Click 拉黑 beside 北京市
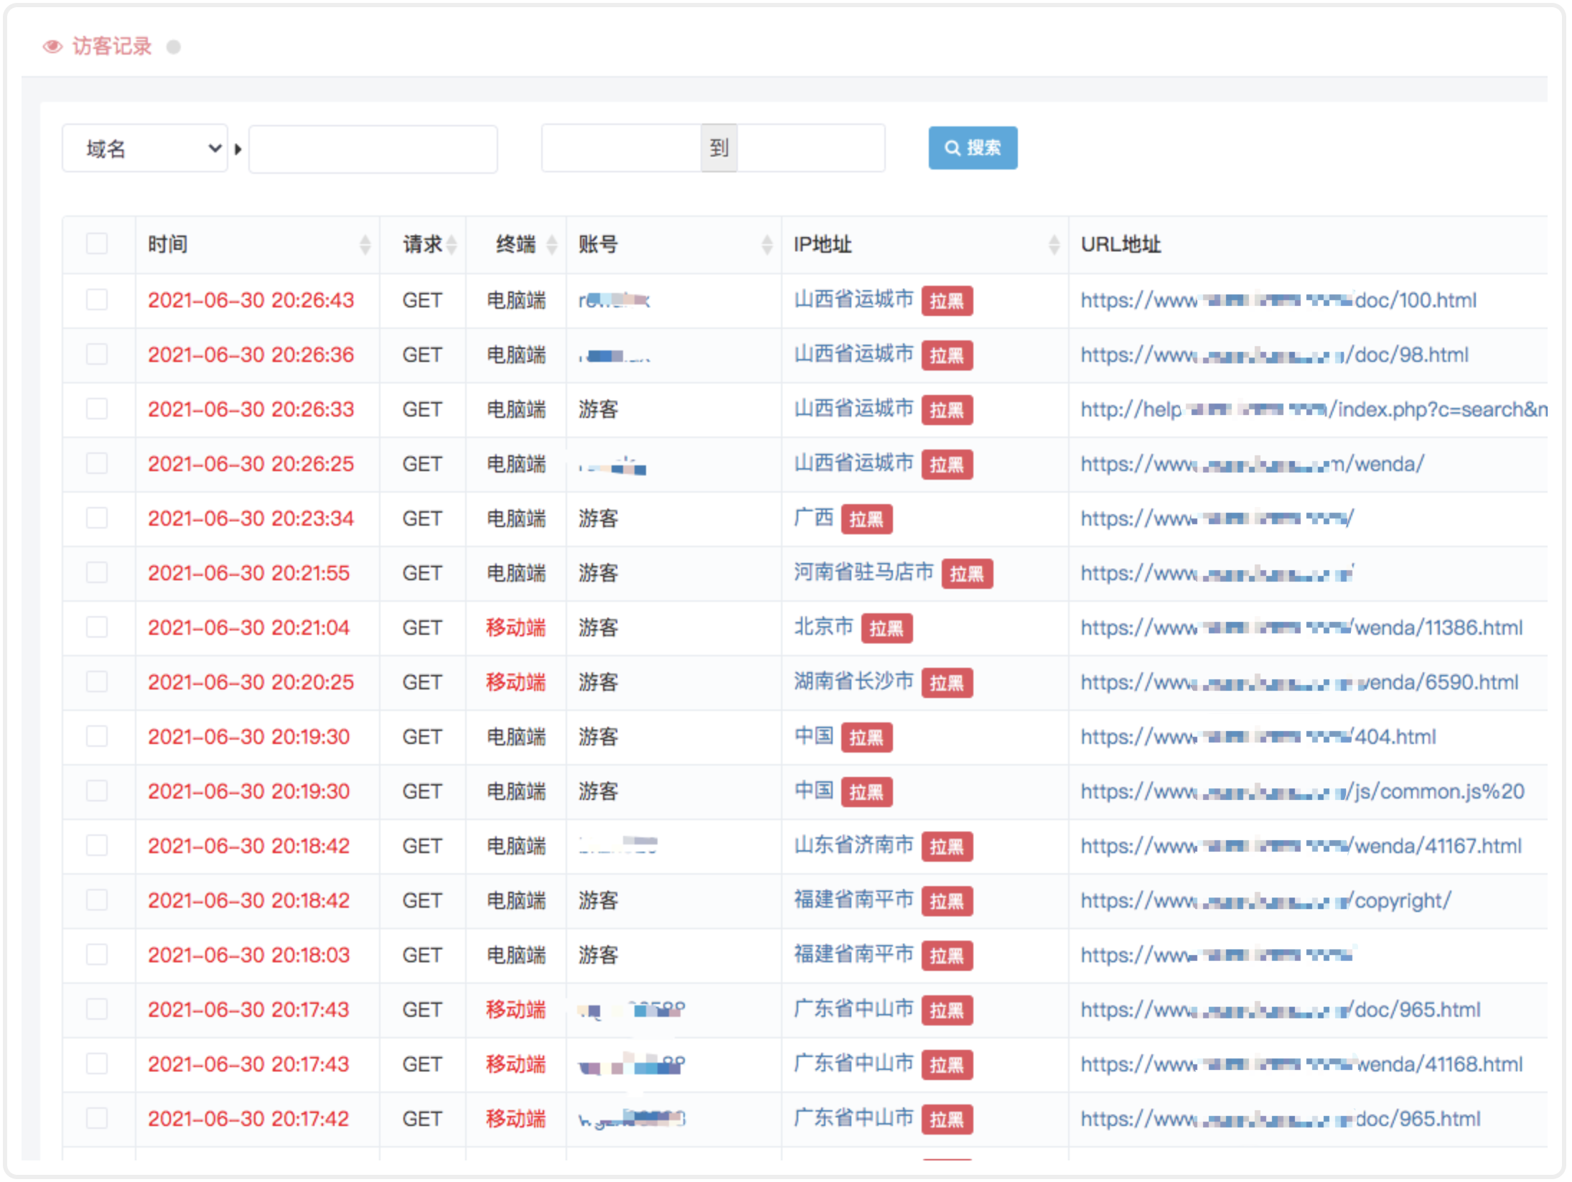The height and width of the screenshot is (1182, 1572). [x=886, y=628]
